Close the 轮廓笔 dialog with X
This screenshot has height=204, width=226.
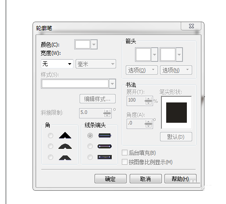[191, 26]
